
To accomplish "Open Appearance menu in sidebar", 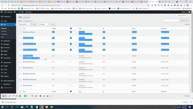I will coord(7,63).
